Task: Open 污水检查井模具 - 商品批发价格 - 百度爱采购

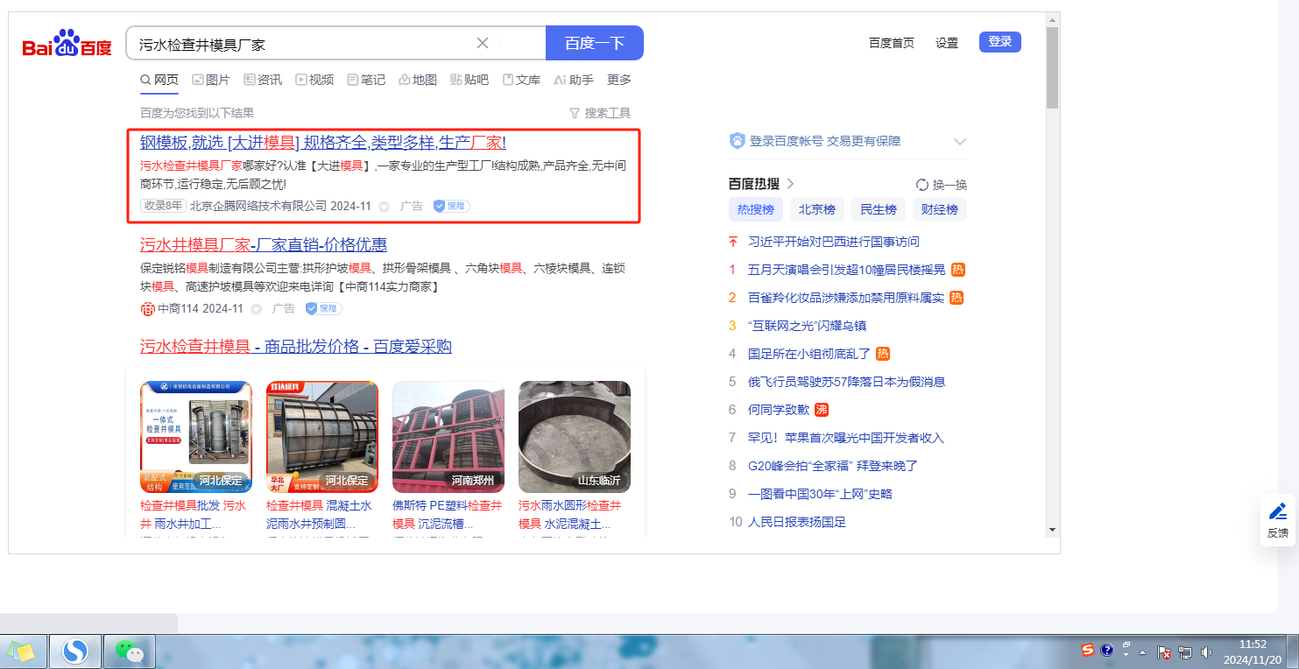Action: click(x=296, y=346)
